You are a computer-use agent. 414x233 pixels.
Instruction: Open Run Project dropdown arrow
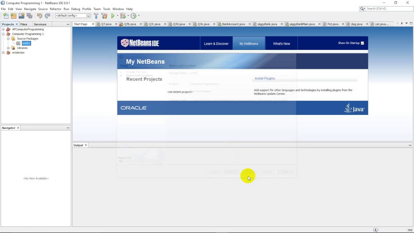[x=117, y=16]
